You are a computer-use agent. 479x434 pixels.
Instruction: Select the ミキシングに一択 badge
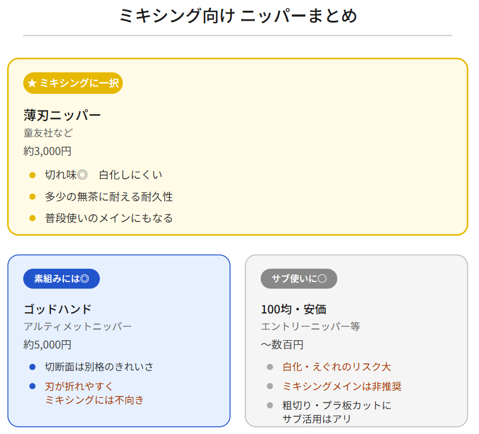(x=73, y=83)
